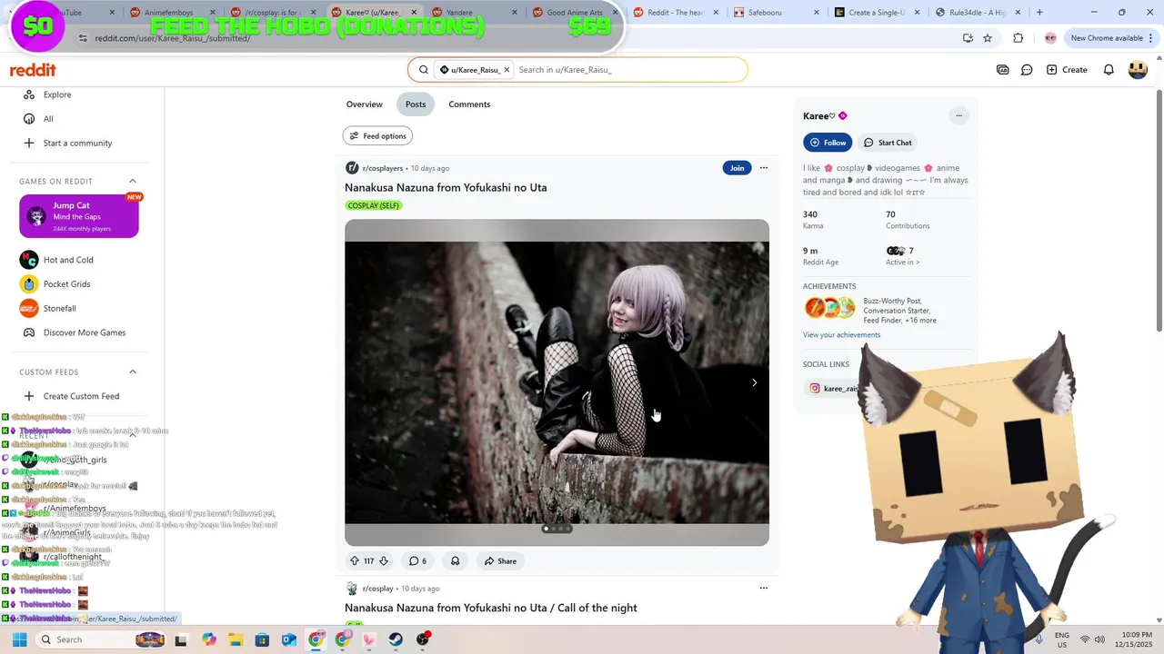Open the Windows Start menu
Viewport: 1164px width, 654px height.
pos(19,639)
